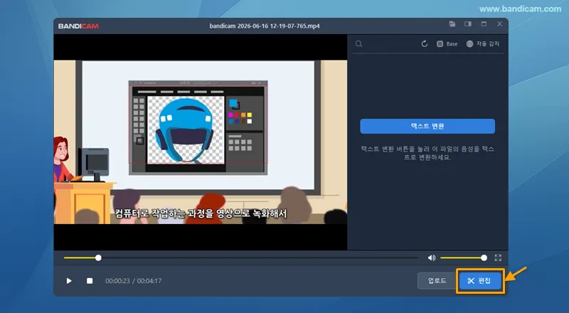Image resolution: width=569 pixels, height=313 pixels.
Task: Click the volume slider handle
Action: (484, 258)
